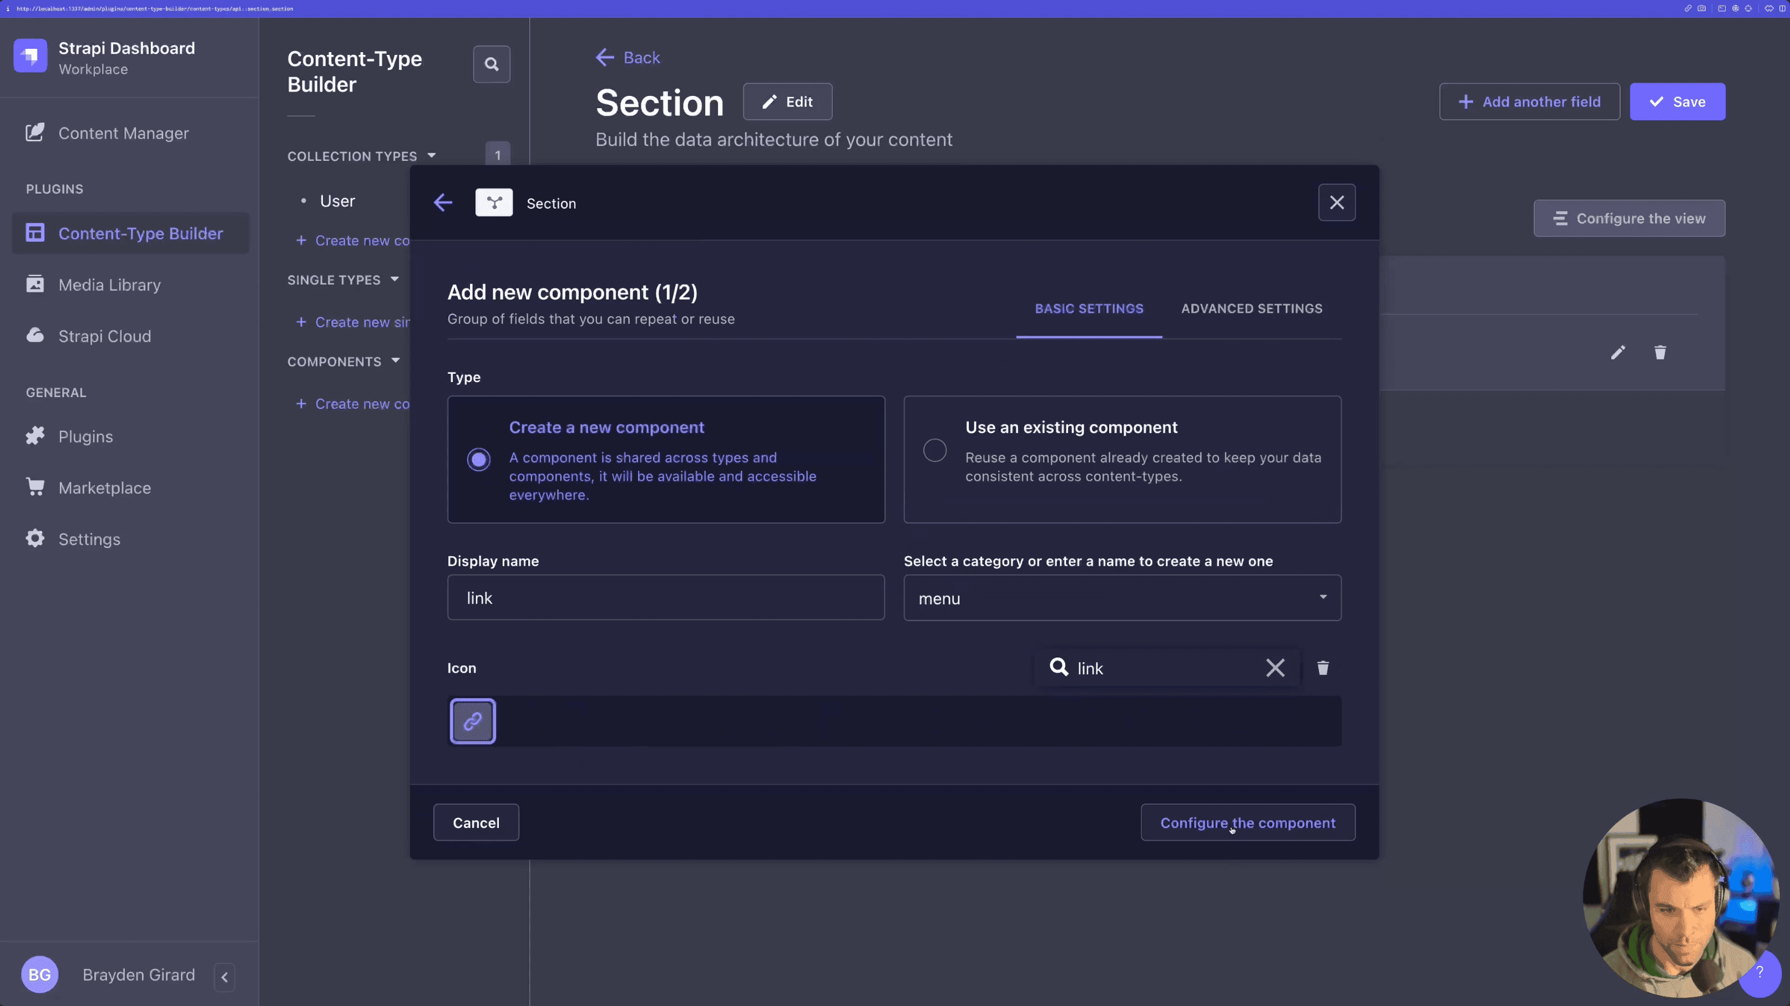The height and width of the screenshot is (1006, 1790).
Task: Click the BG user avatar
Action: (x=39, y=975)
